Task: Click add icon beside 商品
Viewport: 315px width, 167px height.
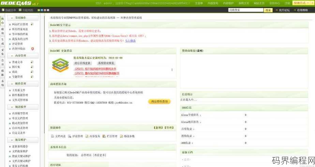Action: tap(32, 72)
